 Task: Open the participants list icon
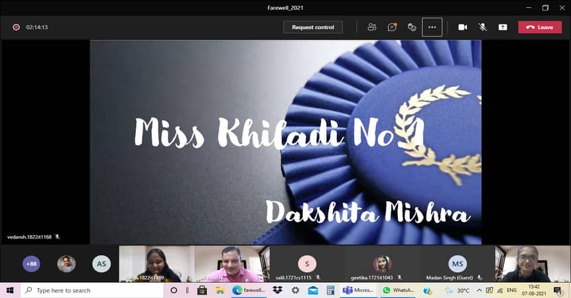tap(371, 27)
